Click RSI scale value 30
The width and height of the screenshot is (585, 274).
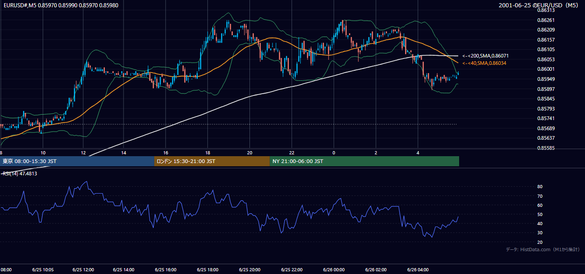pos(540,233)
